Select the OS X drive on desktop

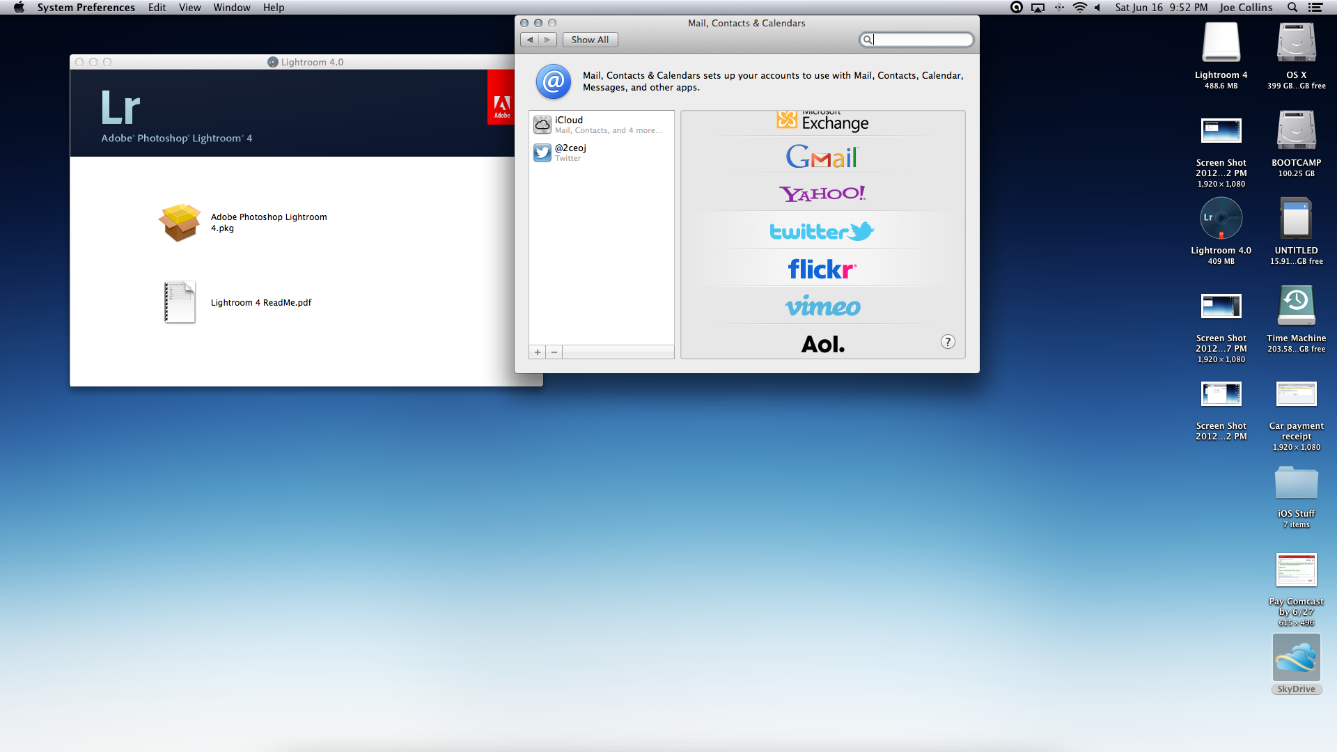coord(1296,43)
